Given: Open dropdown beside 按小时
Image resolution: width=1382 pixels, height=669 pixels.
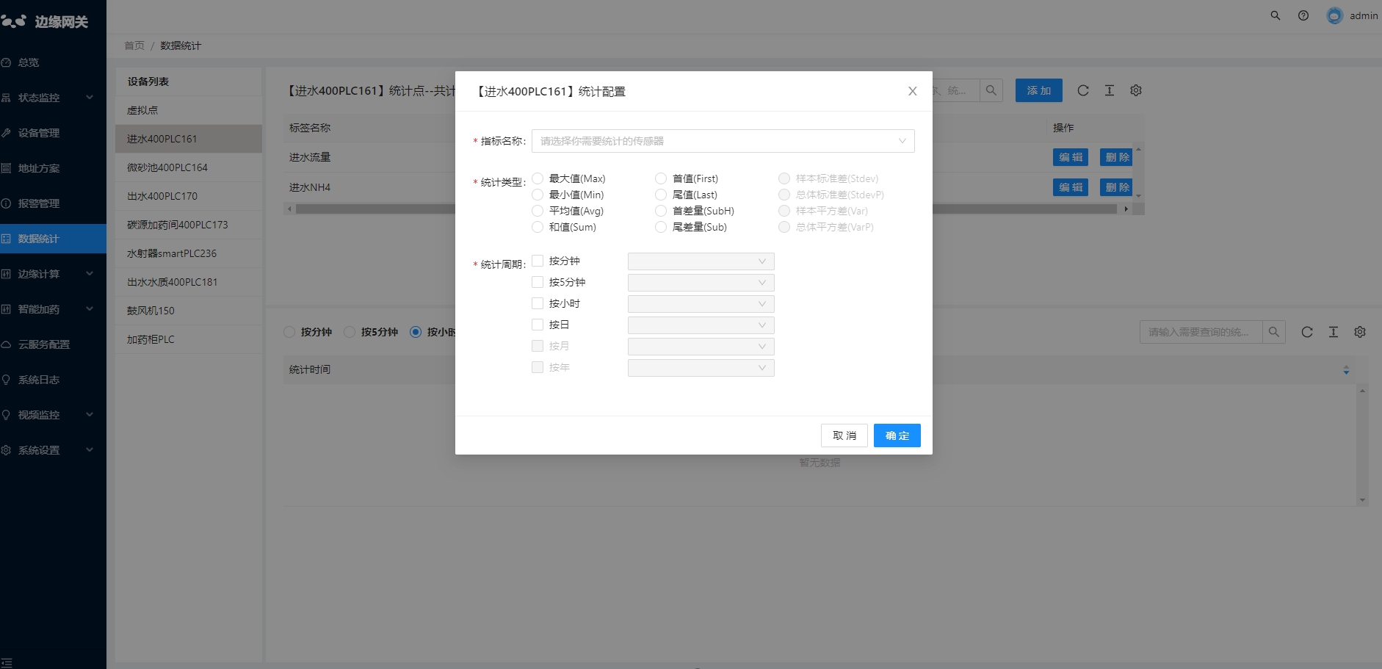Looking at the screenshot, I should tap(701, 304).
